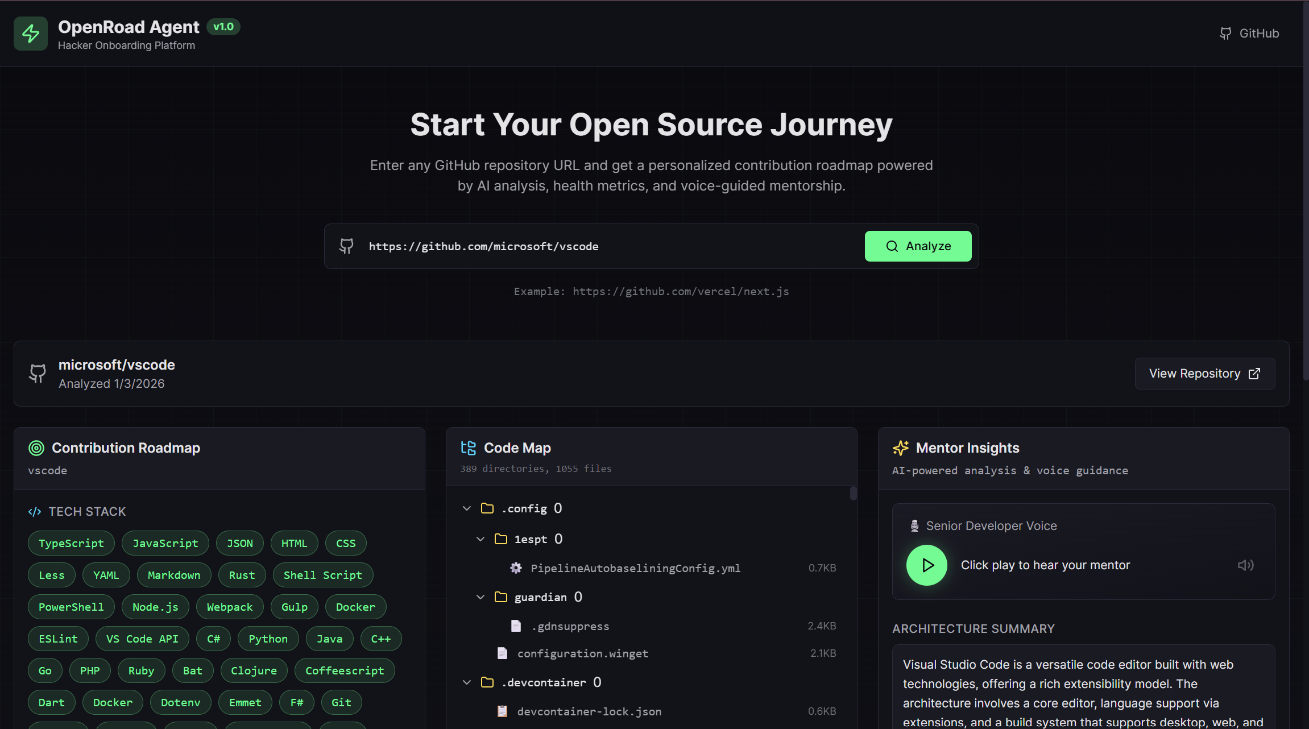1309x729 pixels.
Task: Click the Mentor Insights sparkle icon
Action: pyautogui.click(x=900, y=448)
